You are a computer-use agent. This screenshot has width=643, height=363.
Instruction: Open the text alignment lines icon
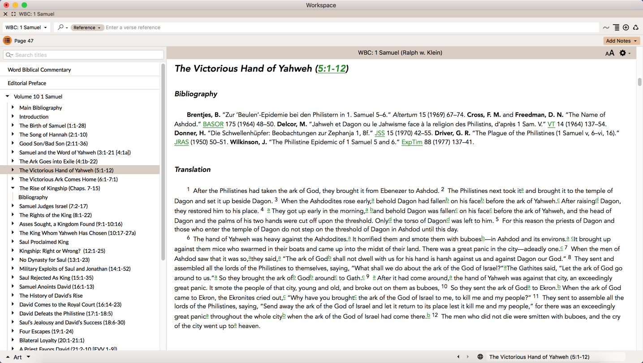click(616, 28)
